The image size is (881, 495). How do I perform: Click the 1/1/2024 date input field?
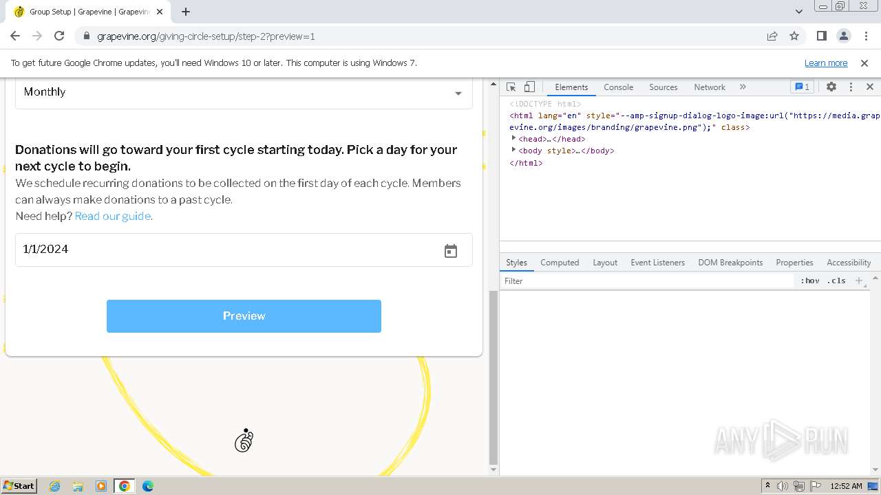(x=244, y=250)
